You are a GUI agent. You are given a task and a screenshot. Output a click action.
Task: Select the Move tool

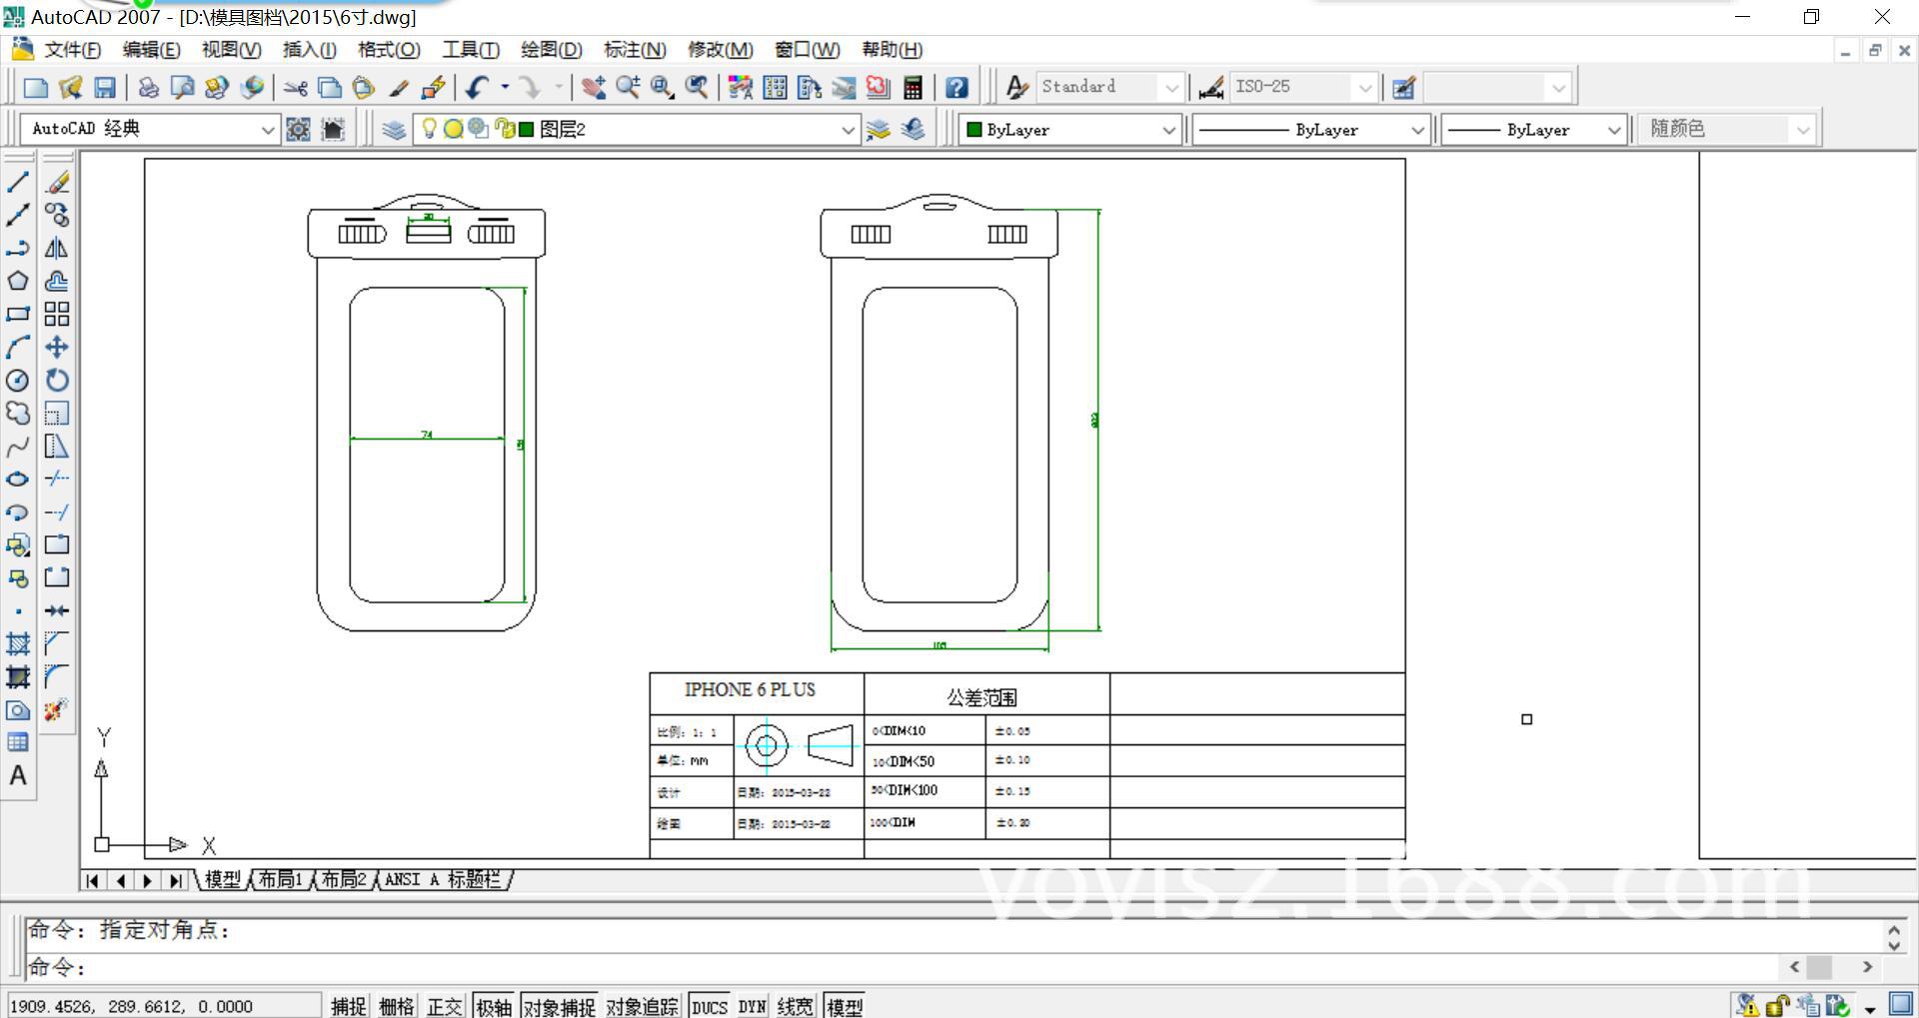point(57,347)
